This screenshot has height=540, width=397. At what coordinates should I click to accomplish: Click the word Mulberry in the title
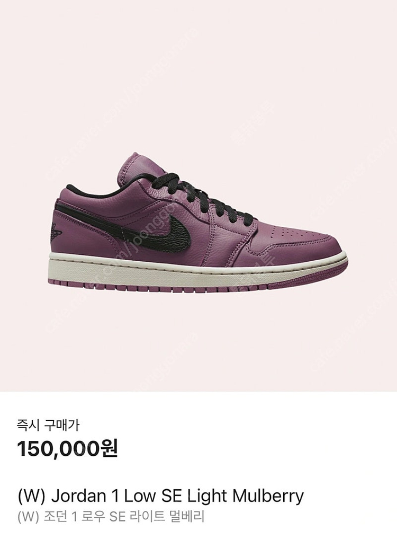[268, 496]
